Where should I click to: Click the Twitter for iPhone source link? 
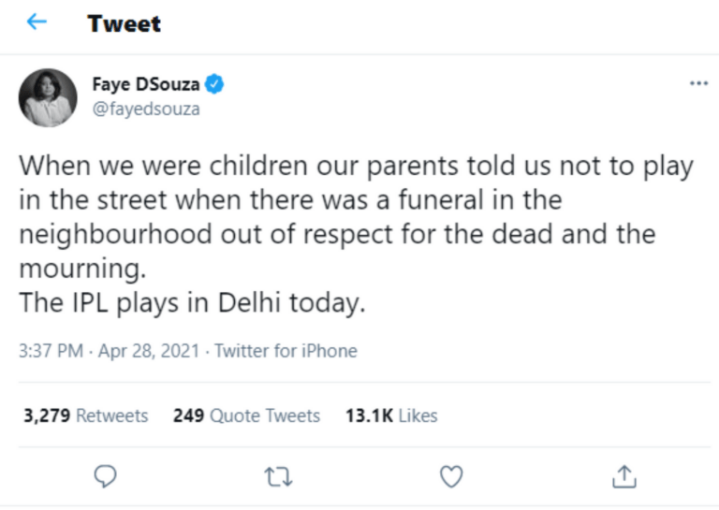coord(286,351)
